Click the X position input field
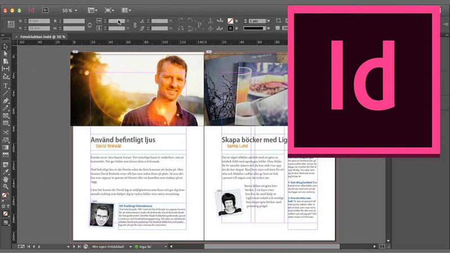Image resolution: width=450 pixels, height=253 pixels. click(38, 21)
